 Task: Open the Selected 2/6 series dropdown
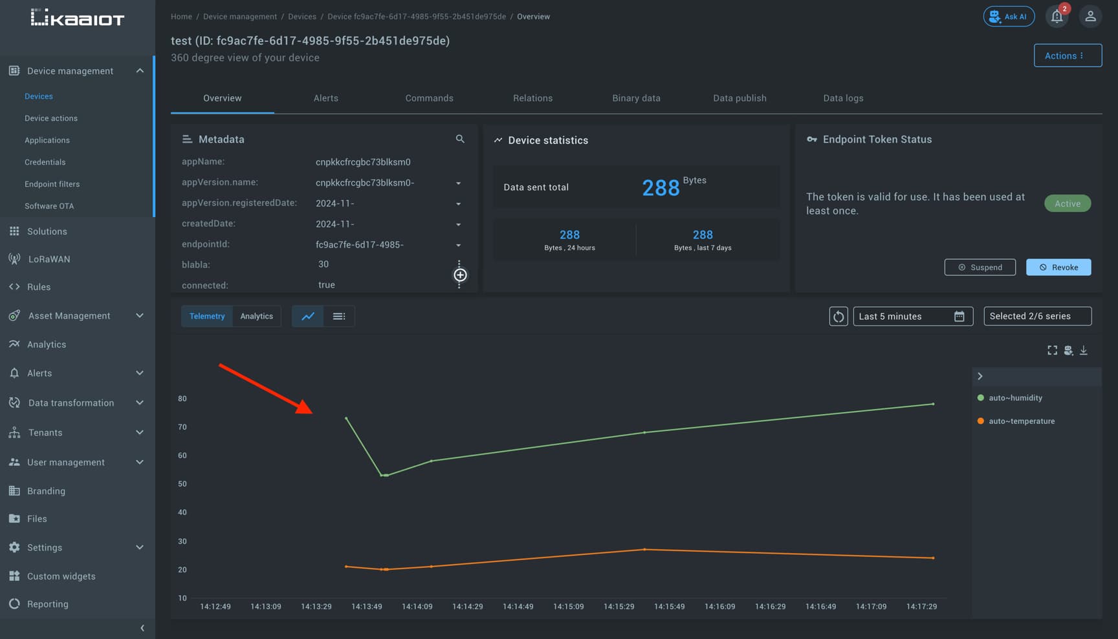coord(1038,316)
